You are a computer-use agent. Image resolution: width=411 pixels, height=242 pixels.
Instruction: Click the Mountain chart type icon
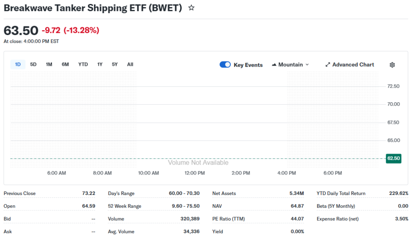[x=275, y=65]
